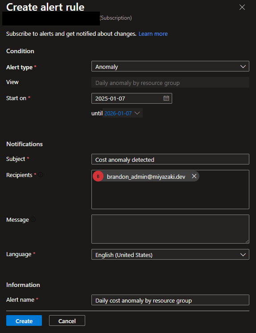Expand the until date chevron
The height and width of the screenshot is (333, 256).
pos(137,113)
